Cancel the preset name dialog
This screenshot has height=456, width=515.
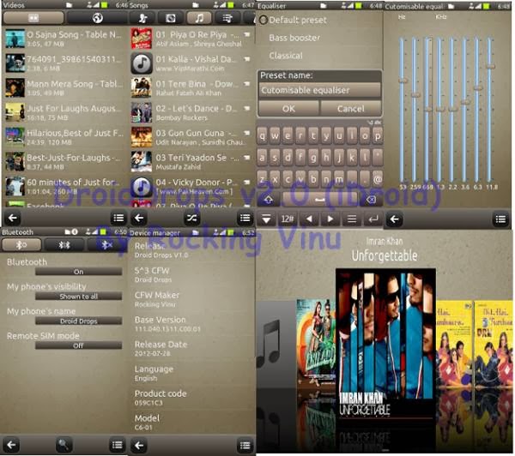coord(351,109)
